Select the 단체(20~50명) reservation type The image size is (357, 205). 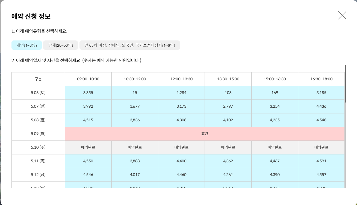(x=60, y=45)
